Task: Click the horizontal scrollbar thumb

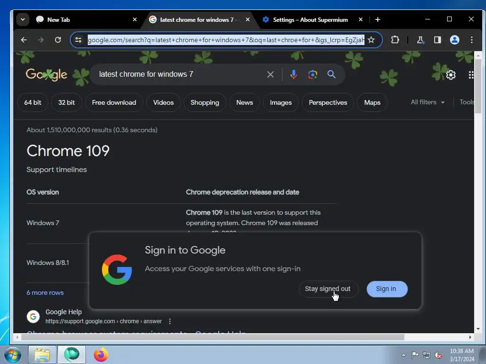Action: point(213,337)
